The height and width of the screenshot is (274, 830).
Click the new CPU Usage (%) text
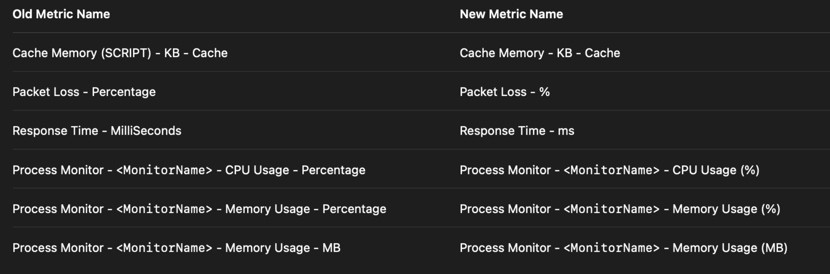click(716, 170)
